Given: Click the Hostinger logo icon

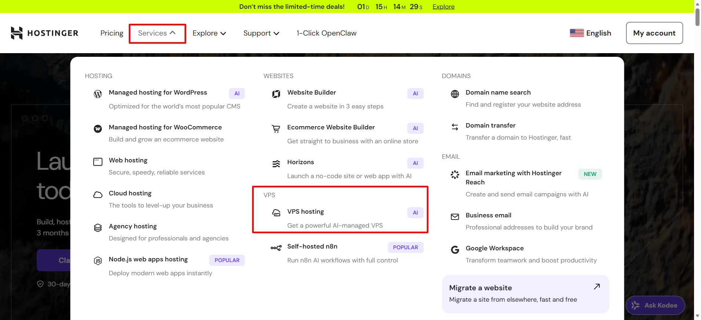Looking at the screenshot, I should (x=17, y=33).
